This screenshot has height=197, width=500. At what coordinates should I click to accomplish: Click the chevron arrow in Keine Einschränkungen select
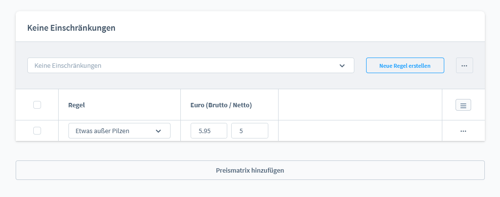(342, 65)
